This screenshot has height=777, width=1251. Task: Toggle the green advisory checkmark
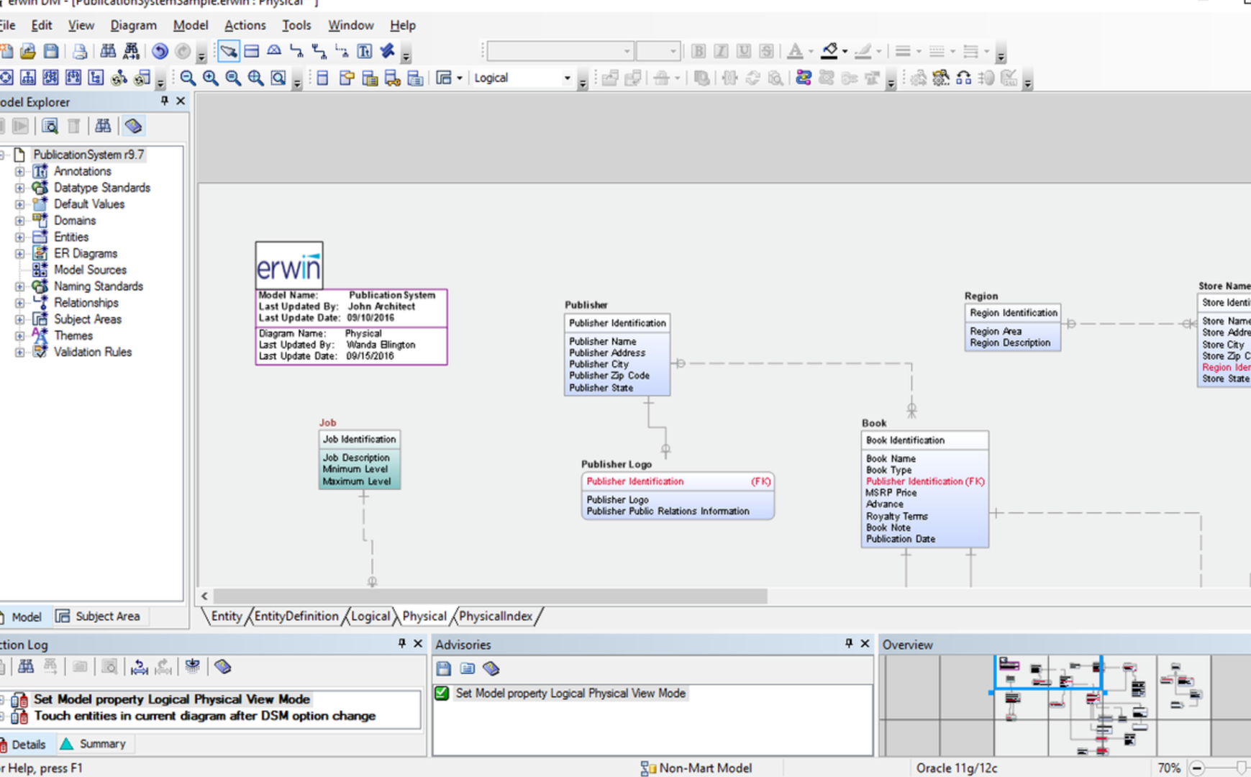tap(442, 694)
